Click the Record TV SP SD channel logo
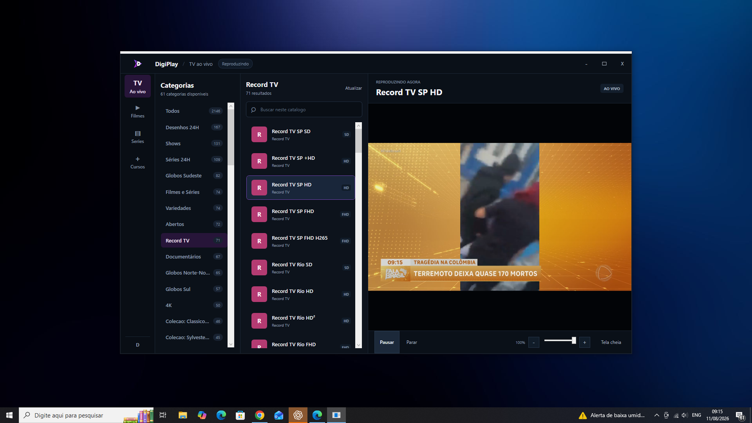Viewport: 752px width, 423px height. 259,134
